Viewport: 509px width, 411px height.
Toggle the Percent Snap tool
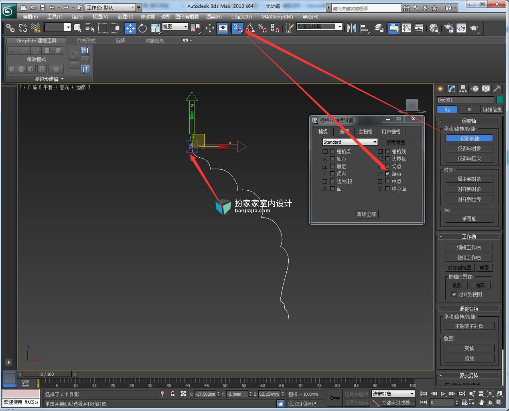262,28
